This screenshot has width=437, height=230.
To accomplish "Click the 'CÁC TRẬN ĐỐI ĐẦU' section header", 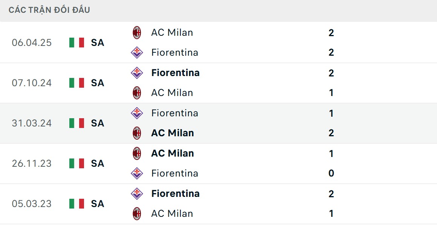I will 49,10.
